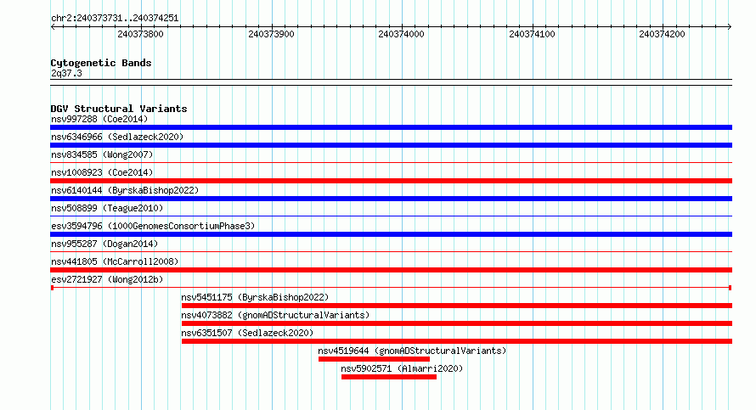756x410 pixels.
Task: Click ruler position 240374000
Action: pos(401,34)
